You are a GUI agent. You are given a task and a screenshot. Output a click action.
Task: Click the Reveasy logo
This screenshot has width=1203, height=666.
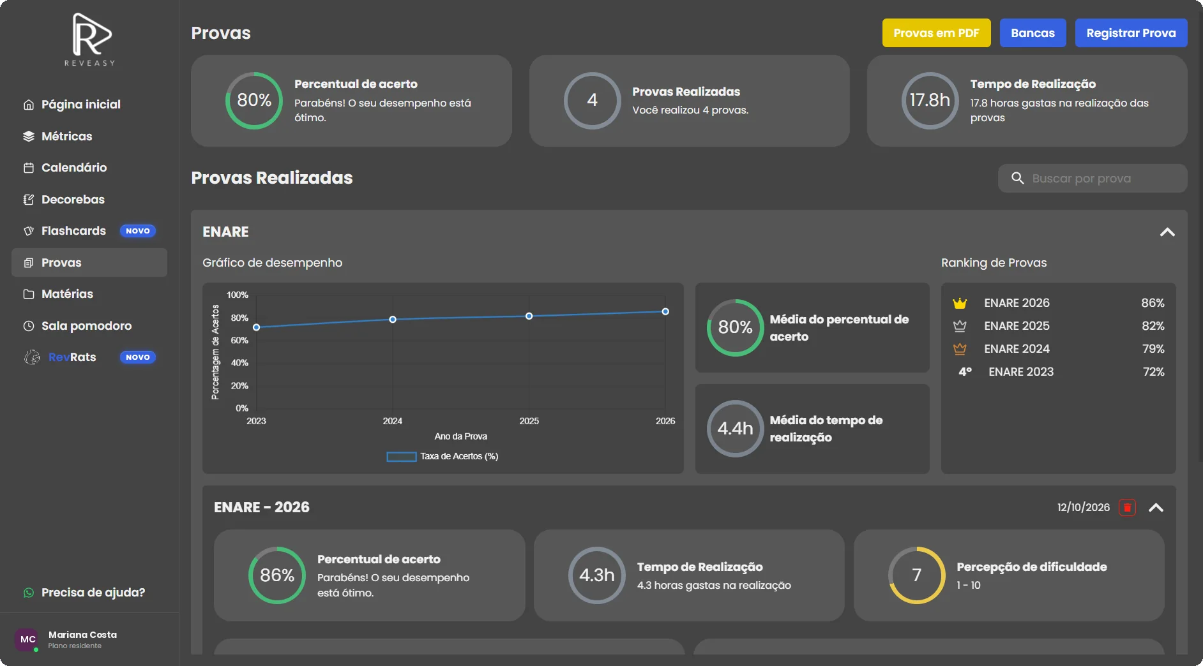[90, 39]
